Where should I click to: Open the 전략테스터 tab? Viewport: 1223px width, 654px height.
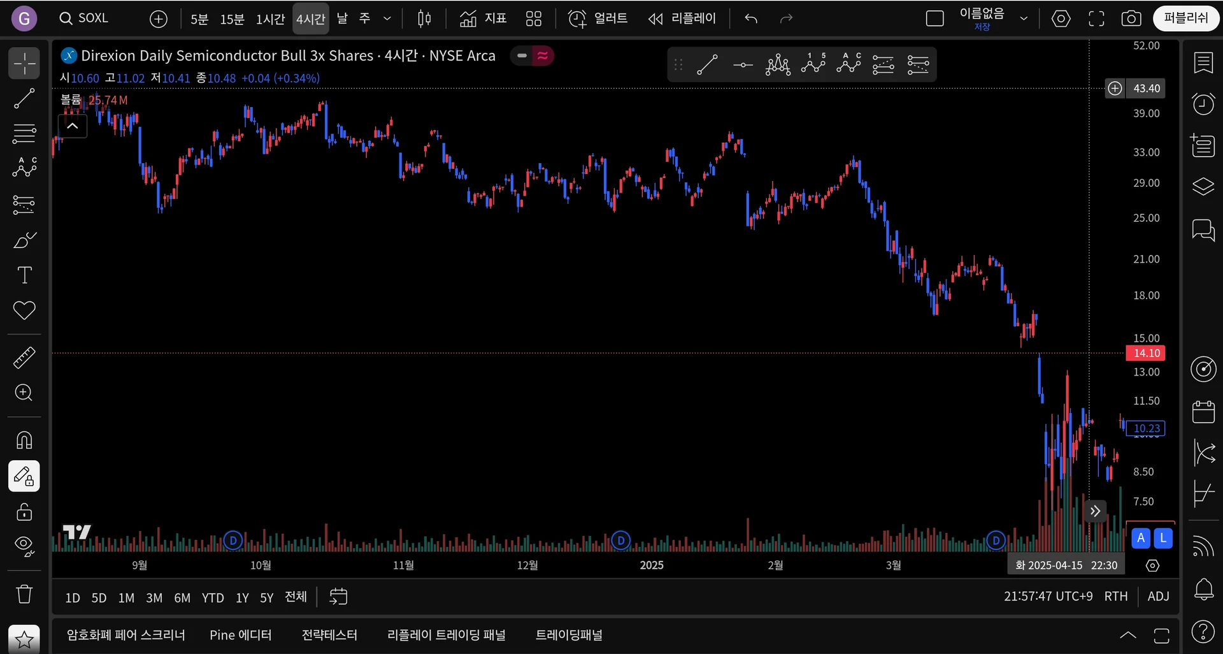[329, 636]
